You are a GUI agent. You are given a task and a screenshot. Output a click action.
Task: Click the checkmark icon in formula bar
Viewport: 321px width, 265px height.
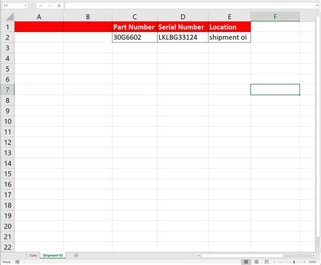point(49,5)
